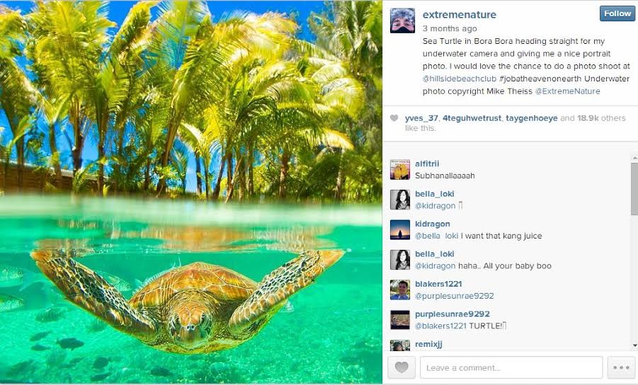Click kidragon's profile avatar
The width and height of the screenshot is (638, 385).
[400, 230]
